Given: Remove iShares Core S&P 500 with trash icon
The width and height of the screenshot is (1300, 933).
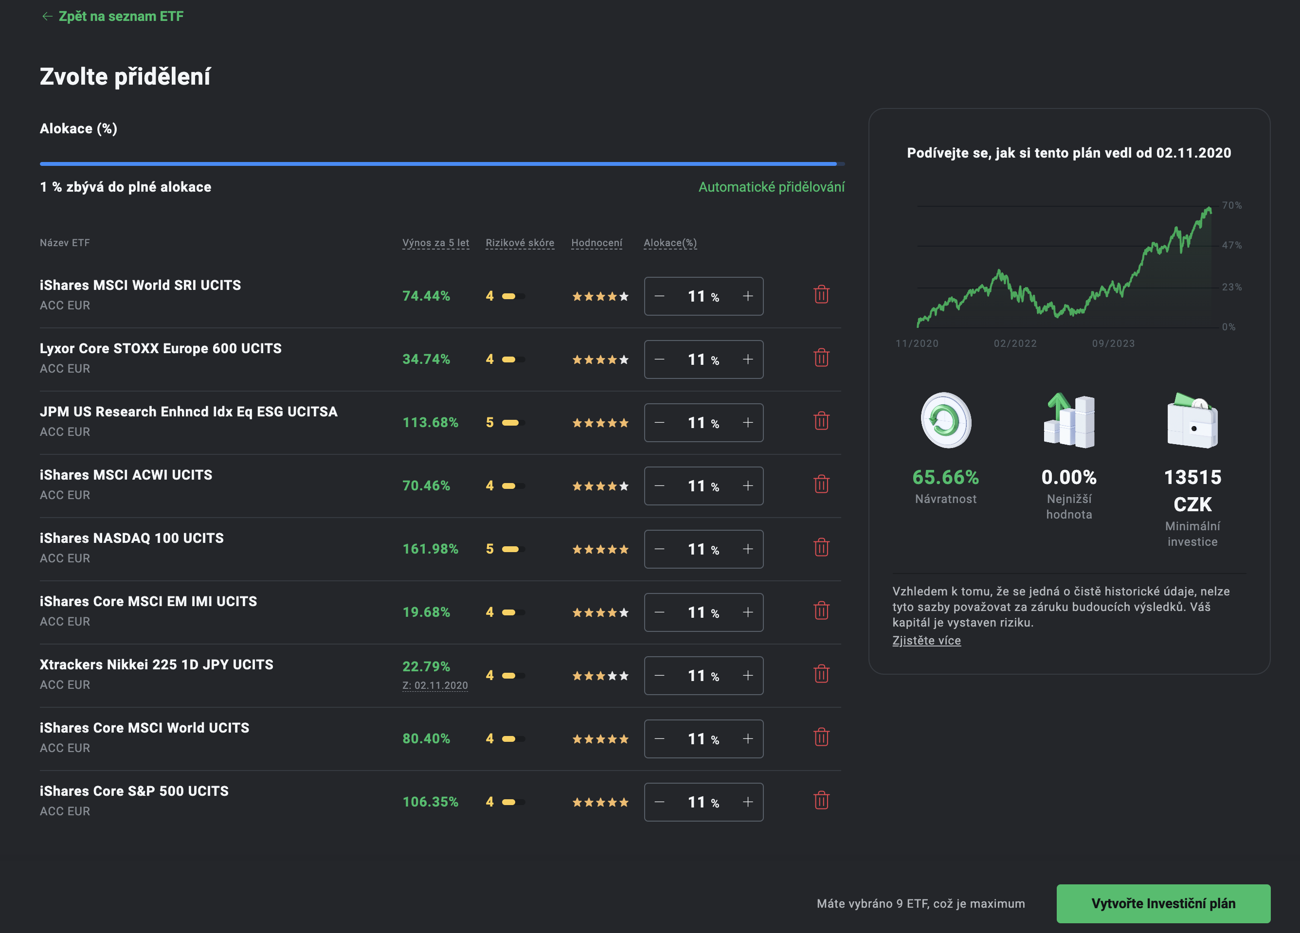Looking at the screenshot, I should (x=821, y=801).
